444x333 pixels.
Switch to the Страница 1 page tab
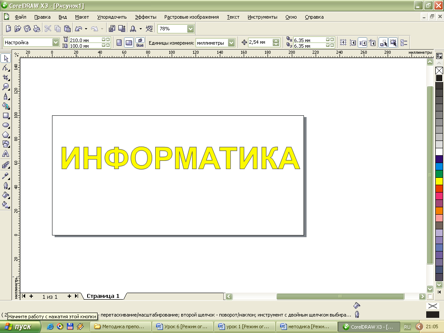point(103,296)
